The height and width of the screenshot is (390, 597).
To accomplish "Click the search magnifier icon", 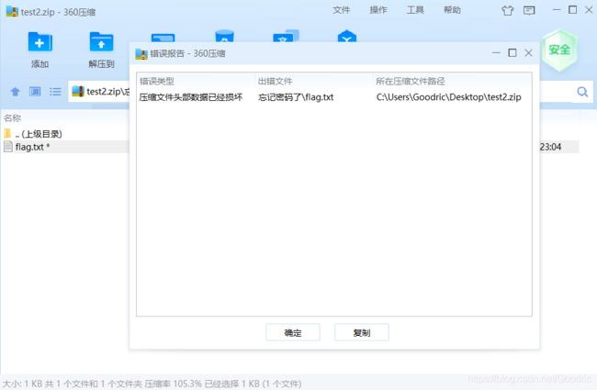I will (582, 92).
